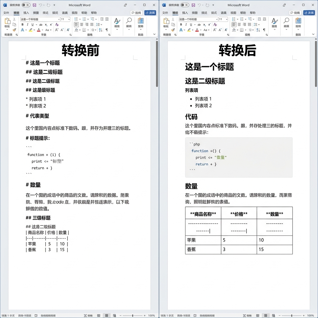Open 视图 tab in the 转换后 window
Viewport: 318px width, 318px height.
coord(233,13)
